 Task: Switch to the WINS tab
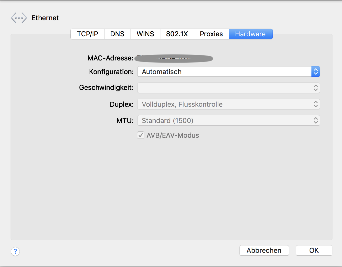(145, 34)
